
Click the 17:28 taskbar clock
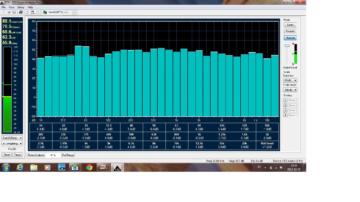pos(294,166)
